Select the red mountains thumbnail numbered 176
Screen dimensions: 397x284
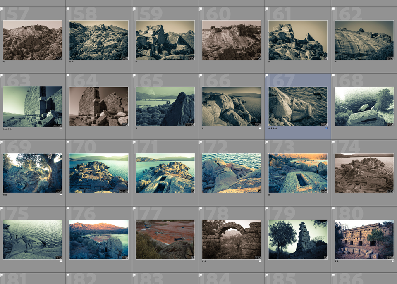click(99, 240)
